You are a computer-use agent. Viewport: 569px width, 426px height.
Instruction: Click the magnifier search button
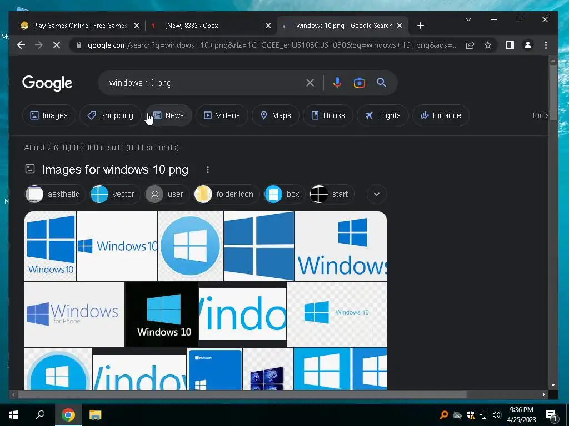pos(381,83)
